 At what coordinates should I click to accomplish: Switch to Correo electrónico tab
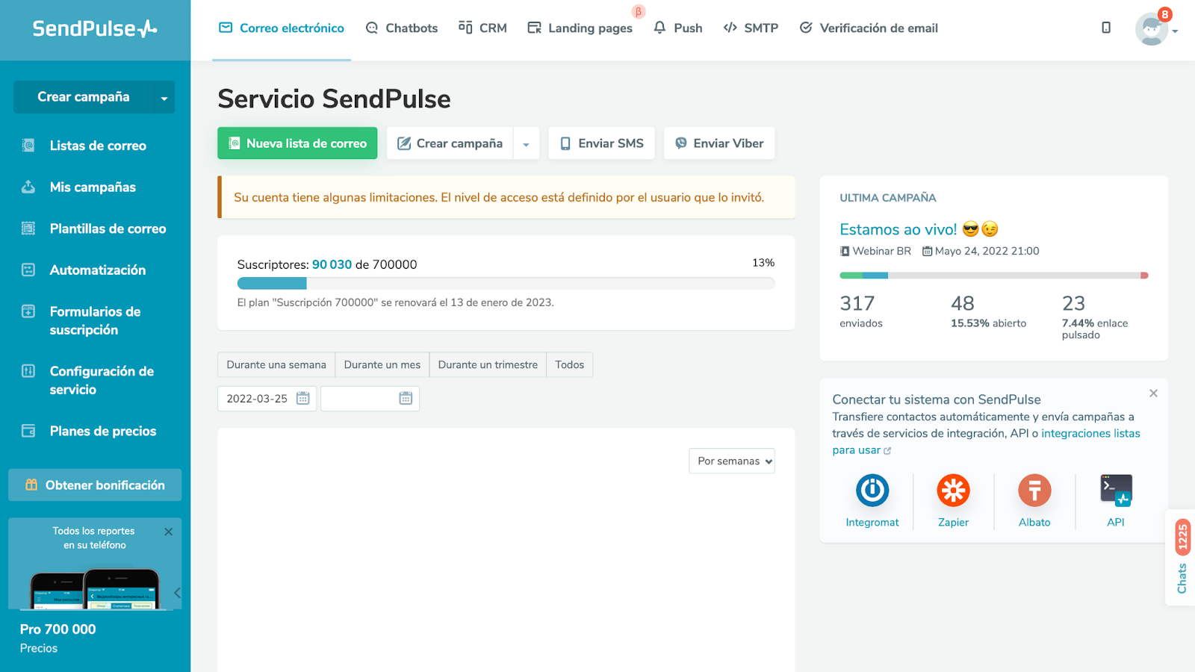tap(282, 28)
